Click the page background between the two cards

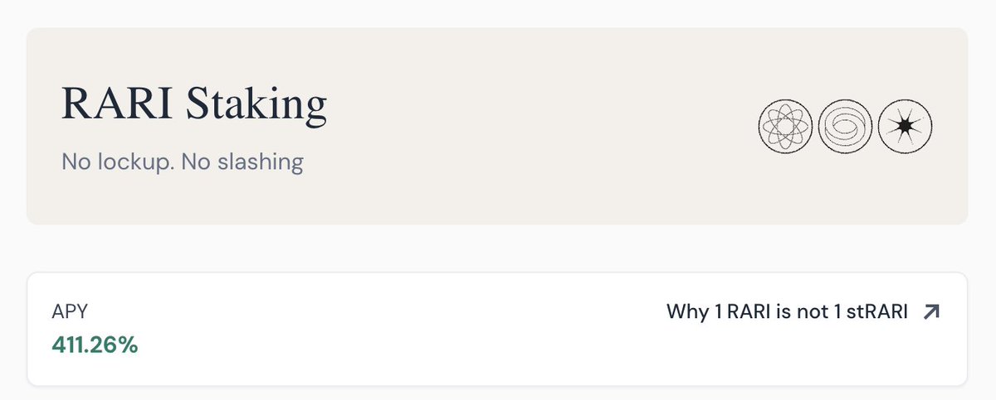[x=498, y=248]
